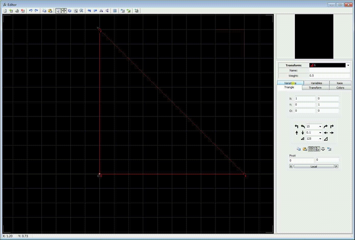Rotate triangle left by angle step
The width and height of the screenshot is (355, 240).
[x=303, y=126]
